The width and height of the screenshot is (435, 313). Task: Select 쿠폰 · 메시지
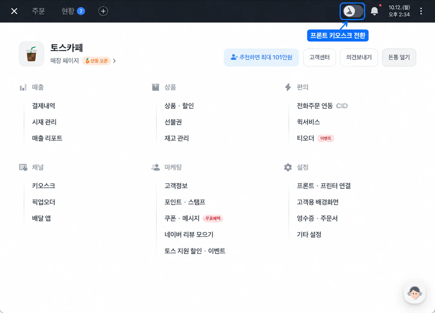click(x=182, y=218)
